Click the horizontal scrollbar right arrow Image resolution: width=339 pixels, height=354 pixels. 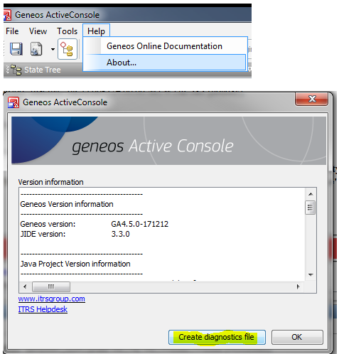(x=298, y=286)
